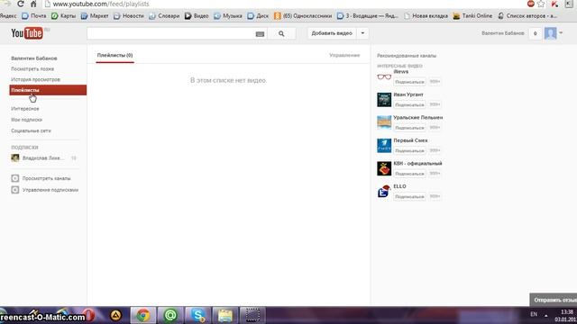This screenshot has height=324, width=577.
Task: Click the screen recorder dashed-frame taskbar icon
Action: [x=252, y=315]
